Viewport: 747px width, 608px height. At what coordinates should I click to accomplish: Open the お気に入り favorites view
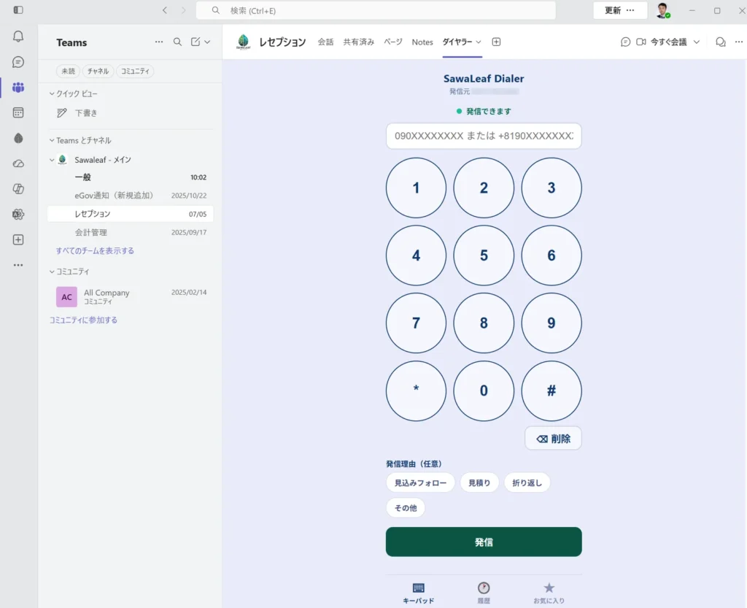pyautogui.click(x=549, y=593)
